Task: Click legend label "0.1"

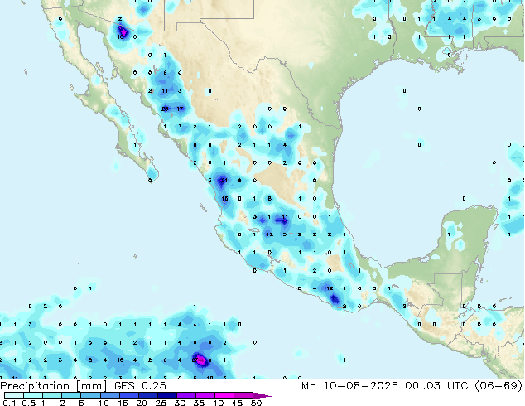Action: (x=9, y=403)
